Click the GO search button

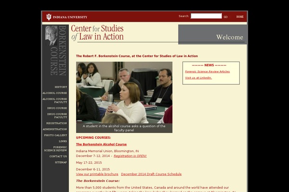point(225,17)
